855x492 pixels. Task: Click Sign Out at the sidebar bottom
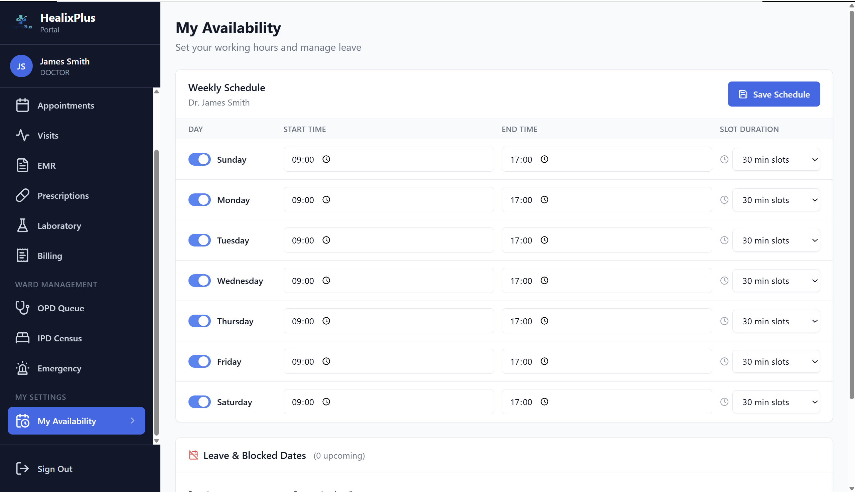coord(55,469)
